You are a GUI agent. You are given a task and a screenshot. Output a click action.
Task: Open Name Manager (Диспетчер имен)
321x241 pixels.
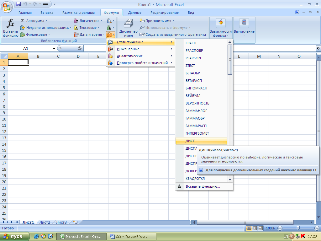click(x=128, y=28)
